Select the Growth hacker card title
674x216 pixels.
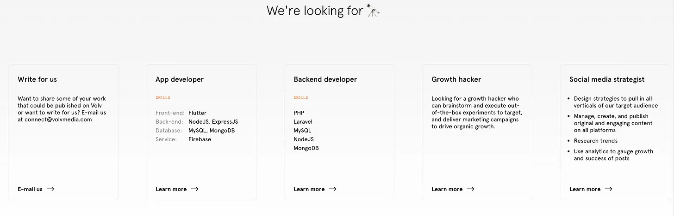(x=456, y=79)
